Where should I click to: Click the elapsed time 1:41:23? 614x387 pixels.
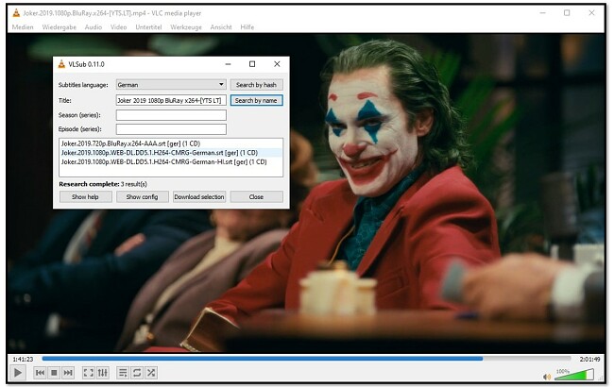[23, 359]
